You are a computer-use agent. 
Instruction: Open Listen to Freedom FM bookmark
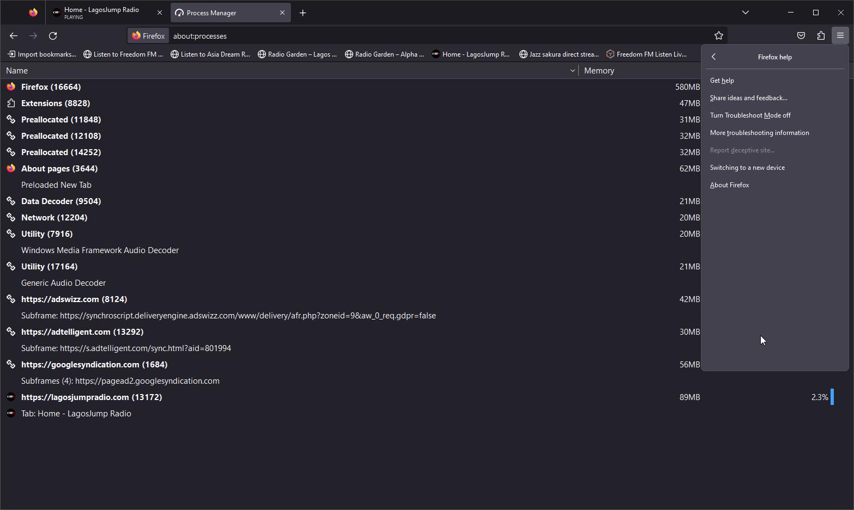pyautogui.click(x=123, y=54)
